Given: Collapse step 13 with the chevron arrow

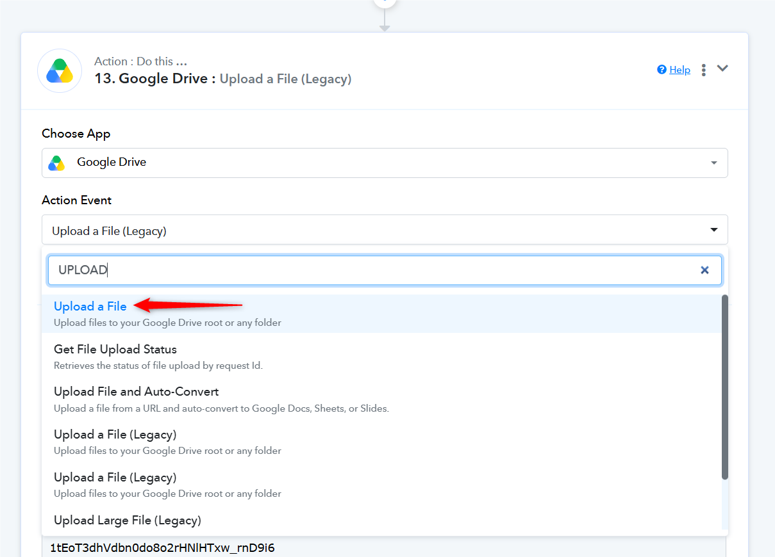Looking at the screenshot, I should click(x=722, y=69).
